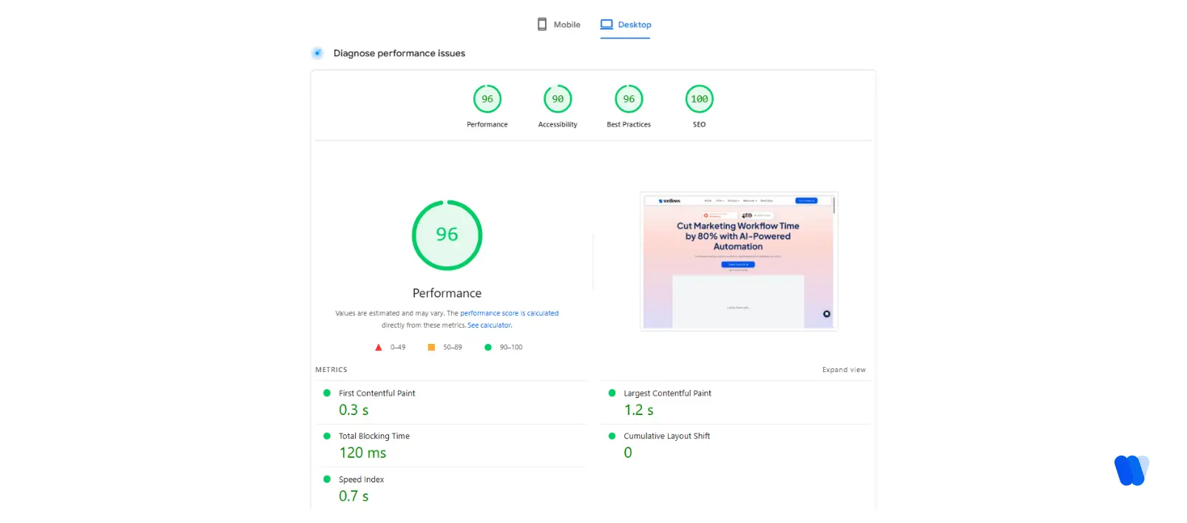Click the 0.7 s Speed Index value

click(x=354, y=496)
